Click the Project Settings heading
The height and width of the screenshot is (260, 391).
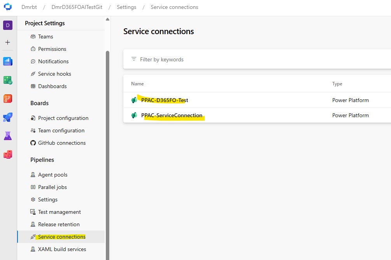point(45,23)
